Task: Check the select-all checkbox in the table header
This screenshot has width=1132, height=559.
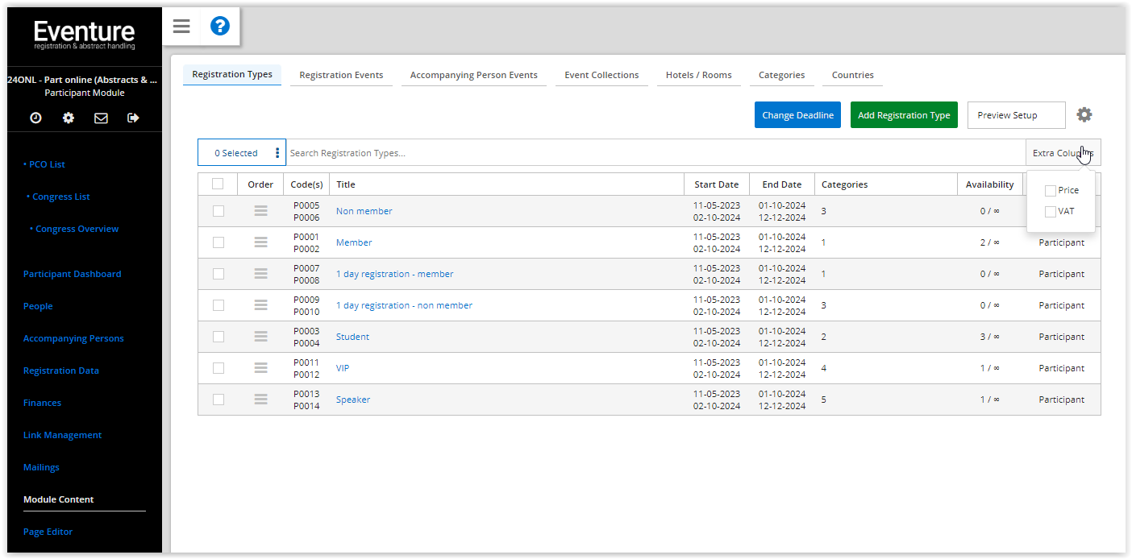Action: pos(218,184)
